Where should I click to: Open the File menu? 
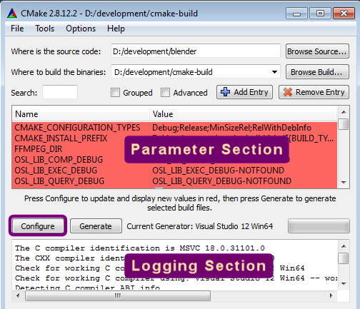[17, 29]
